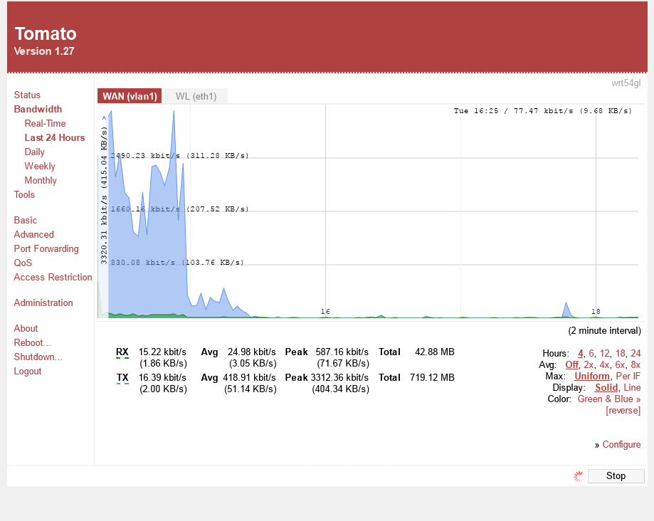654x521 pixels.
Task: Cycle the Green & Blue color scheme
Action: click(x=608, y=399)
